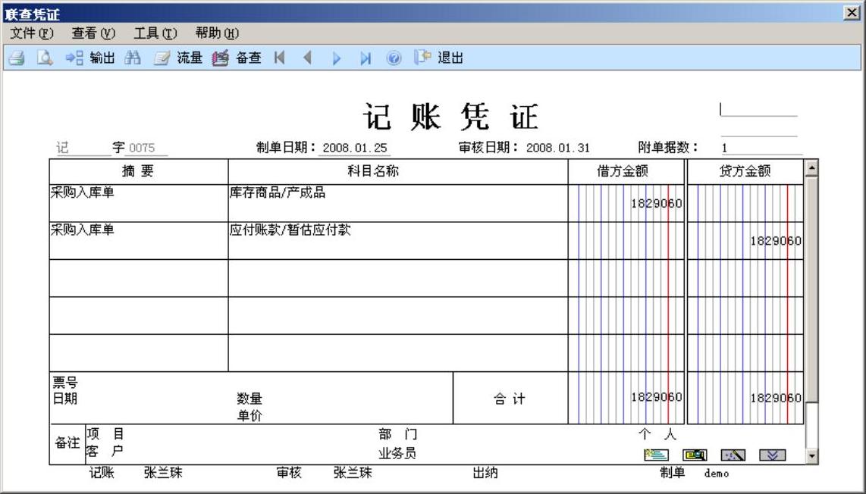Click the 贷方金额 column header

click(x=745, y=172)
